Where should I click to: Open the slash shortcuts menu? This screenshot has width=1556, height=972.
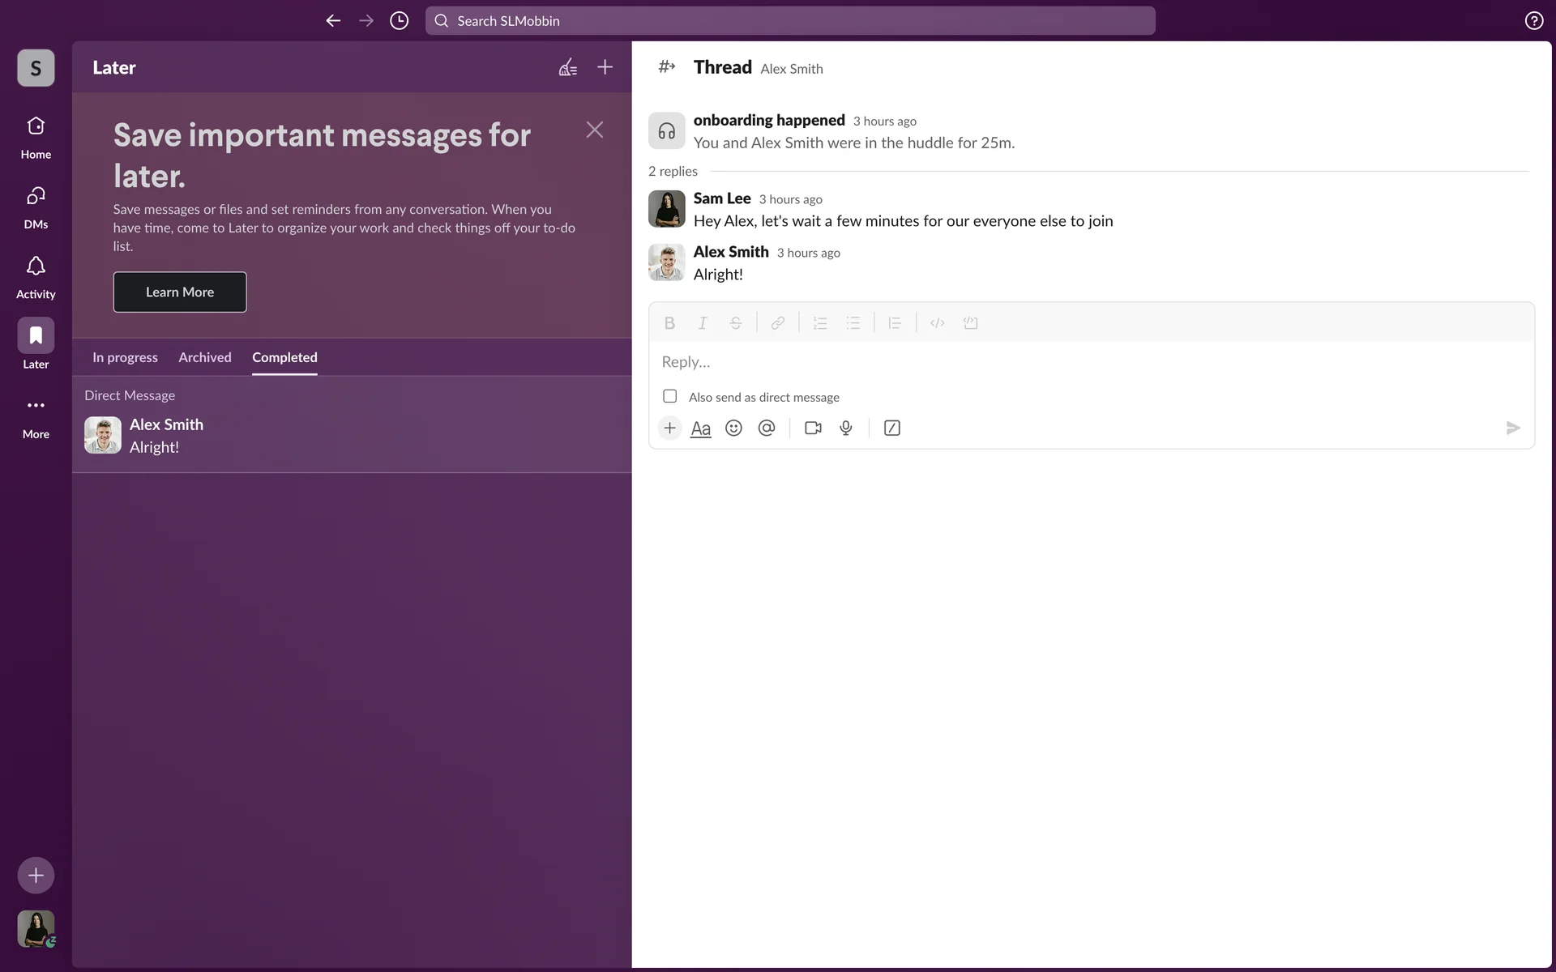click(x=891, y=428)
